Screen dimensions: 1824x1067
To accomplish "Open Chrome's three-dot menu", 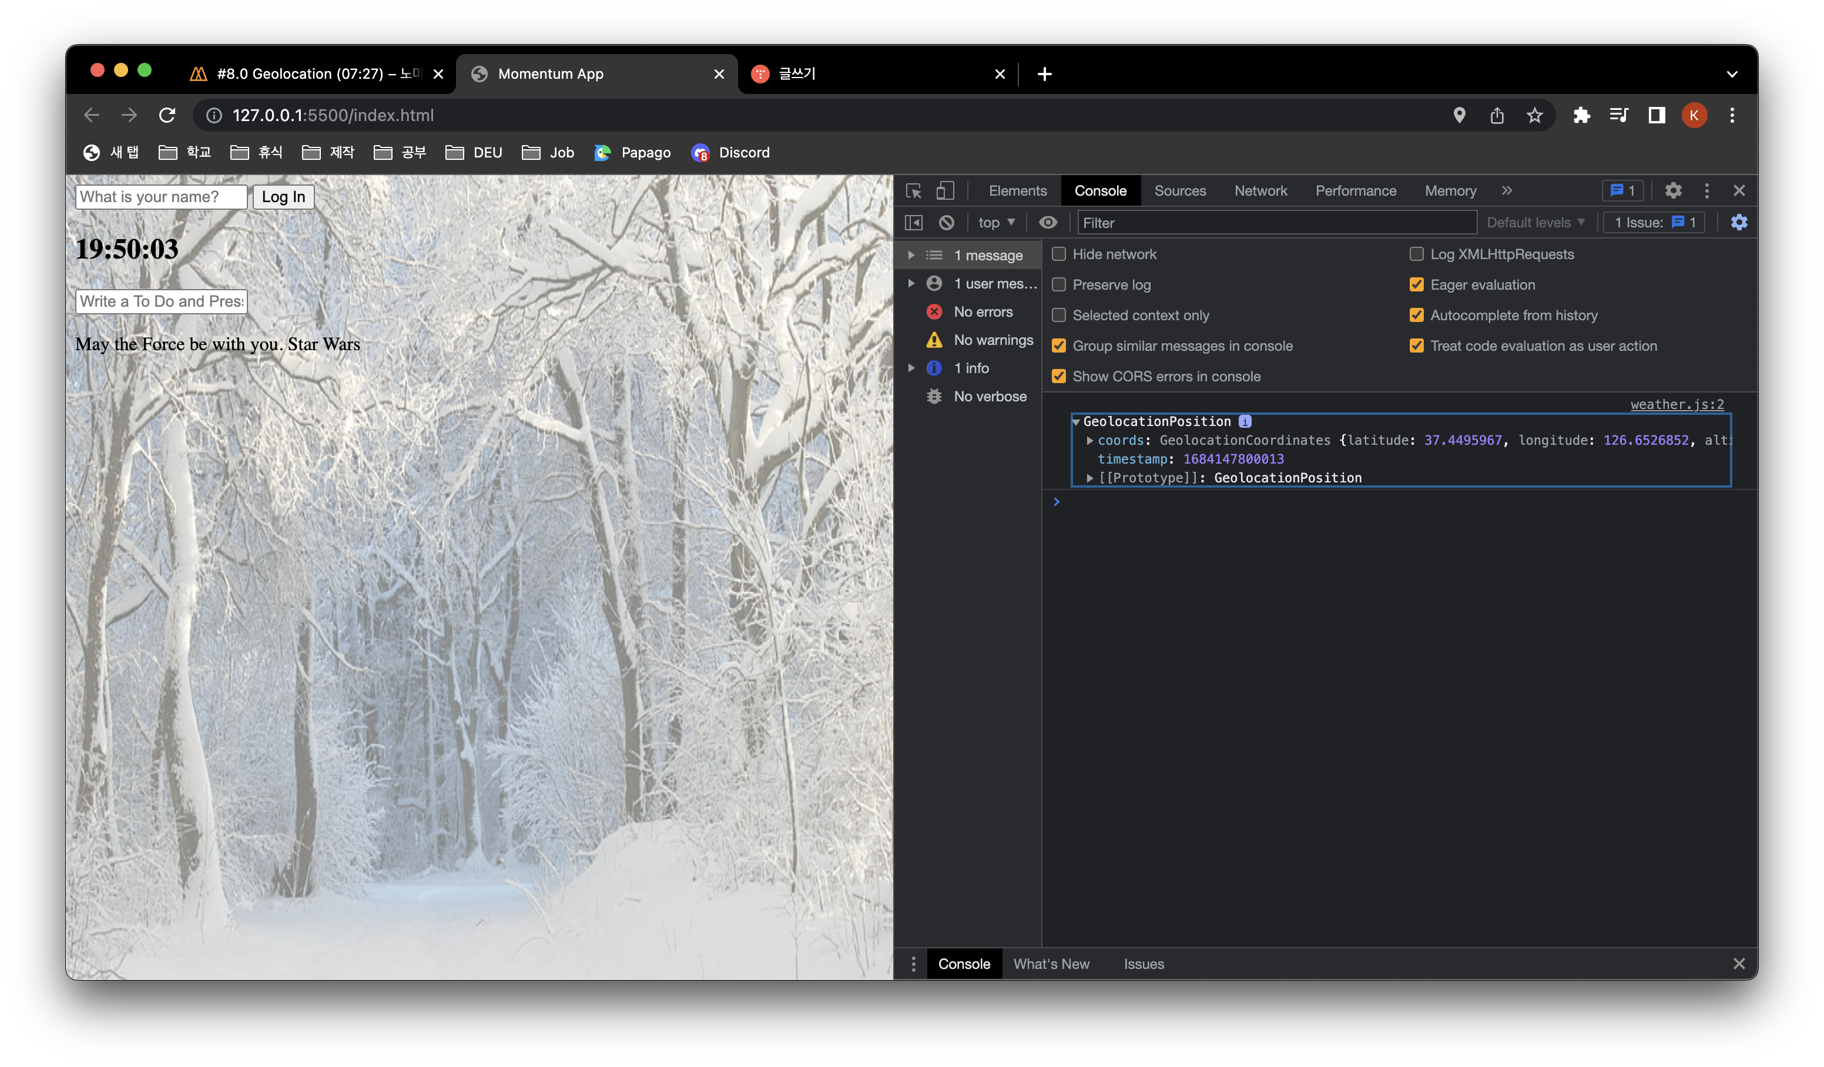I will point(1732,115).
